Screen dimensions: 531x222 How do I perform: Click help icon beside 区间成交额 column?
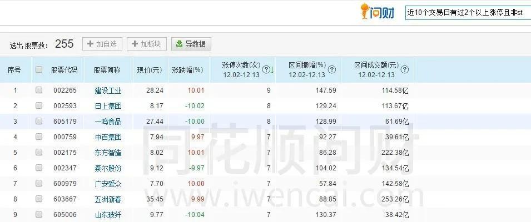tap(404, 69)
